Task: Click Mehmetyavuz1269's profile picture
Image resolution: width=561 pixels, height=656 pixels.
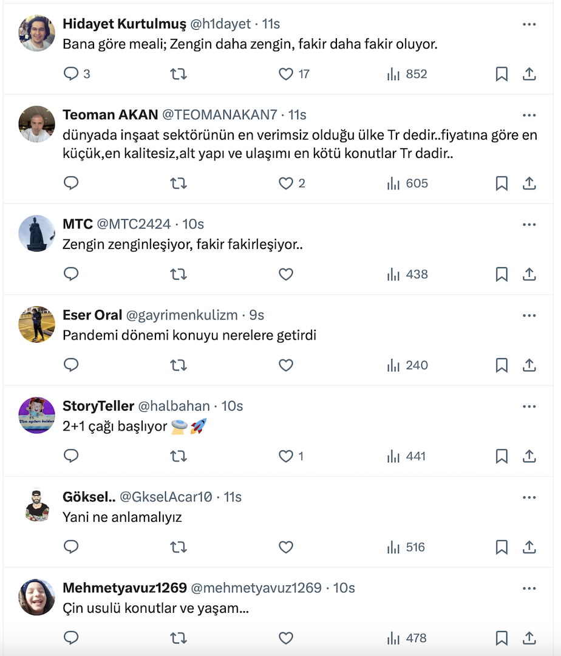Action: [x=37, y=598]
